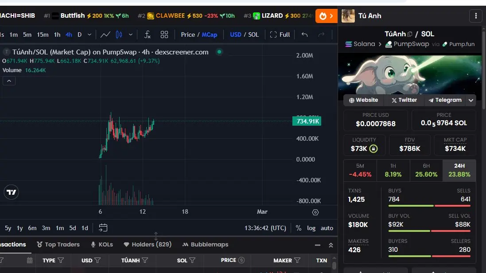Select the 1h time interval
Image resolution: width=486 pixels, height=273 pixels.
pyautogui.click(x=57, y=35)
